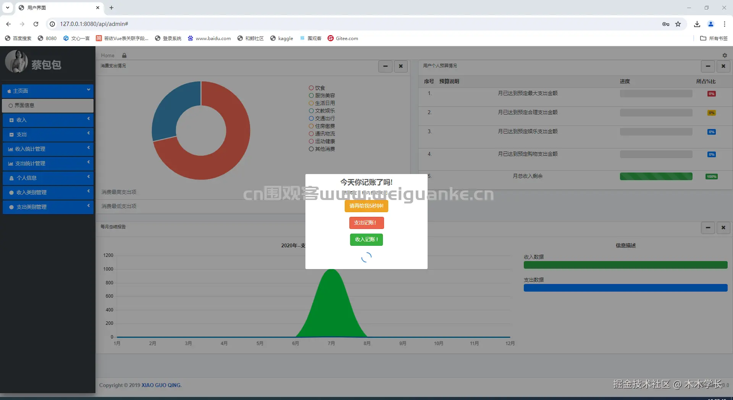Click the 支出记账! button

click(x=366, y=223)
